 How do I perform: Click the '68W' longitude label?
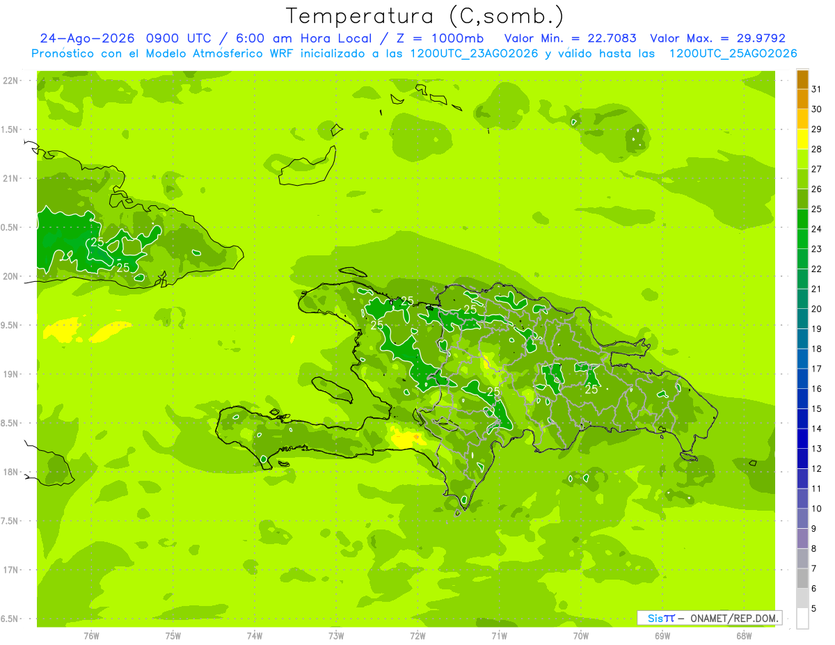click(x=744, y=635)
